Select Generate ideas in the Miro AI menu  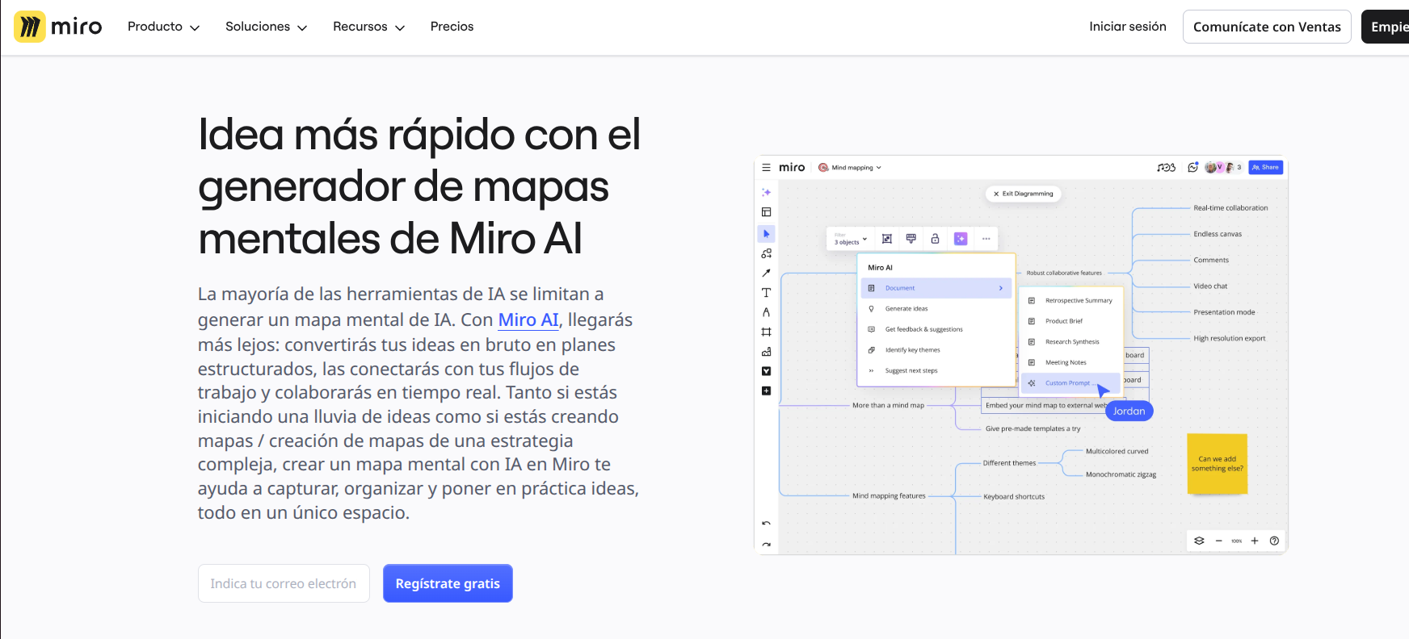(906, 309)
